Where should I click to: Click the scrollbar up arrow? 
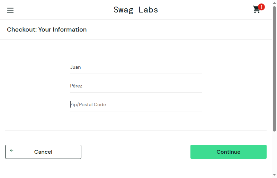pyautogui.click(x=274, y=3)
